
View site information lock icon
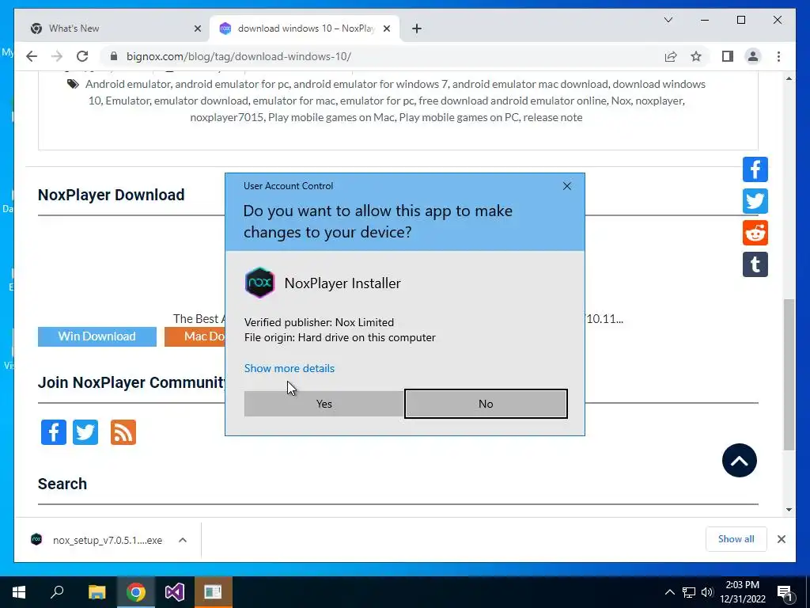(x=114, y=56)
